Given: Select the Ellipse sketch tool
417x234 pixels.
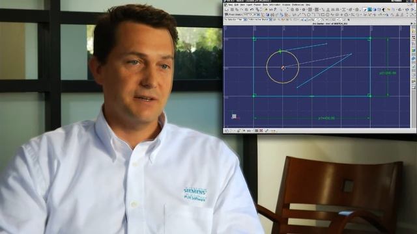Looking at the screenshot, I should pyautogui.click(x=337, y=14).
